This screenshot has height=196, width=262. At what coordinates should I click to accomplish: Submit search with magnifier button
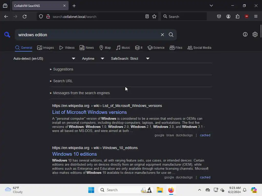(x=171, y=35)
